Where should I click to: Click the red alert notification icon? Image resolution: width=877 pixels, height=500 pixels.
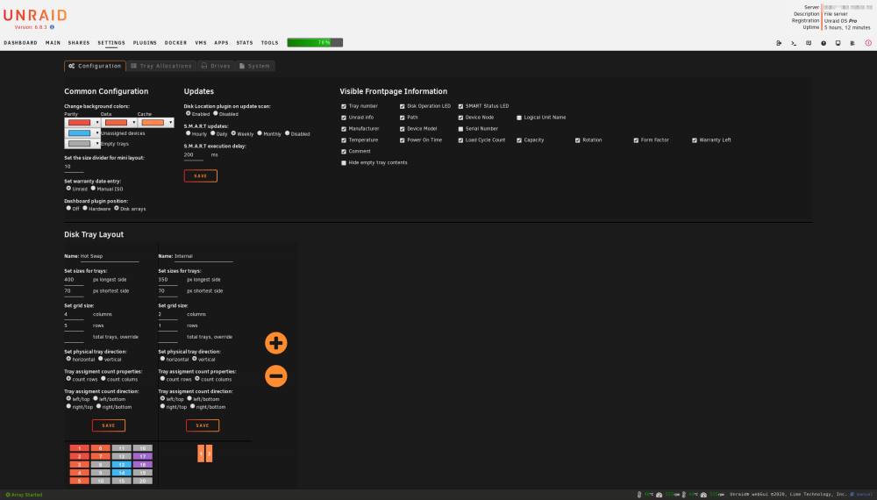pos(868,43)
